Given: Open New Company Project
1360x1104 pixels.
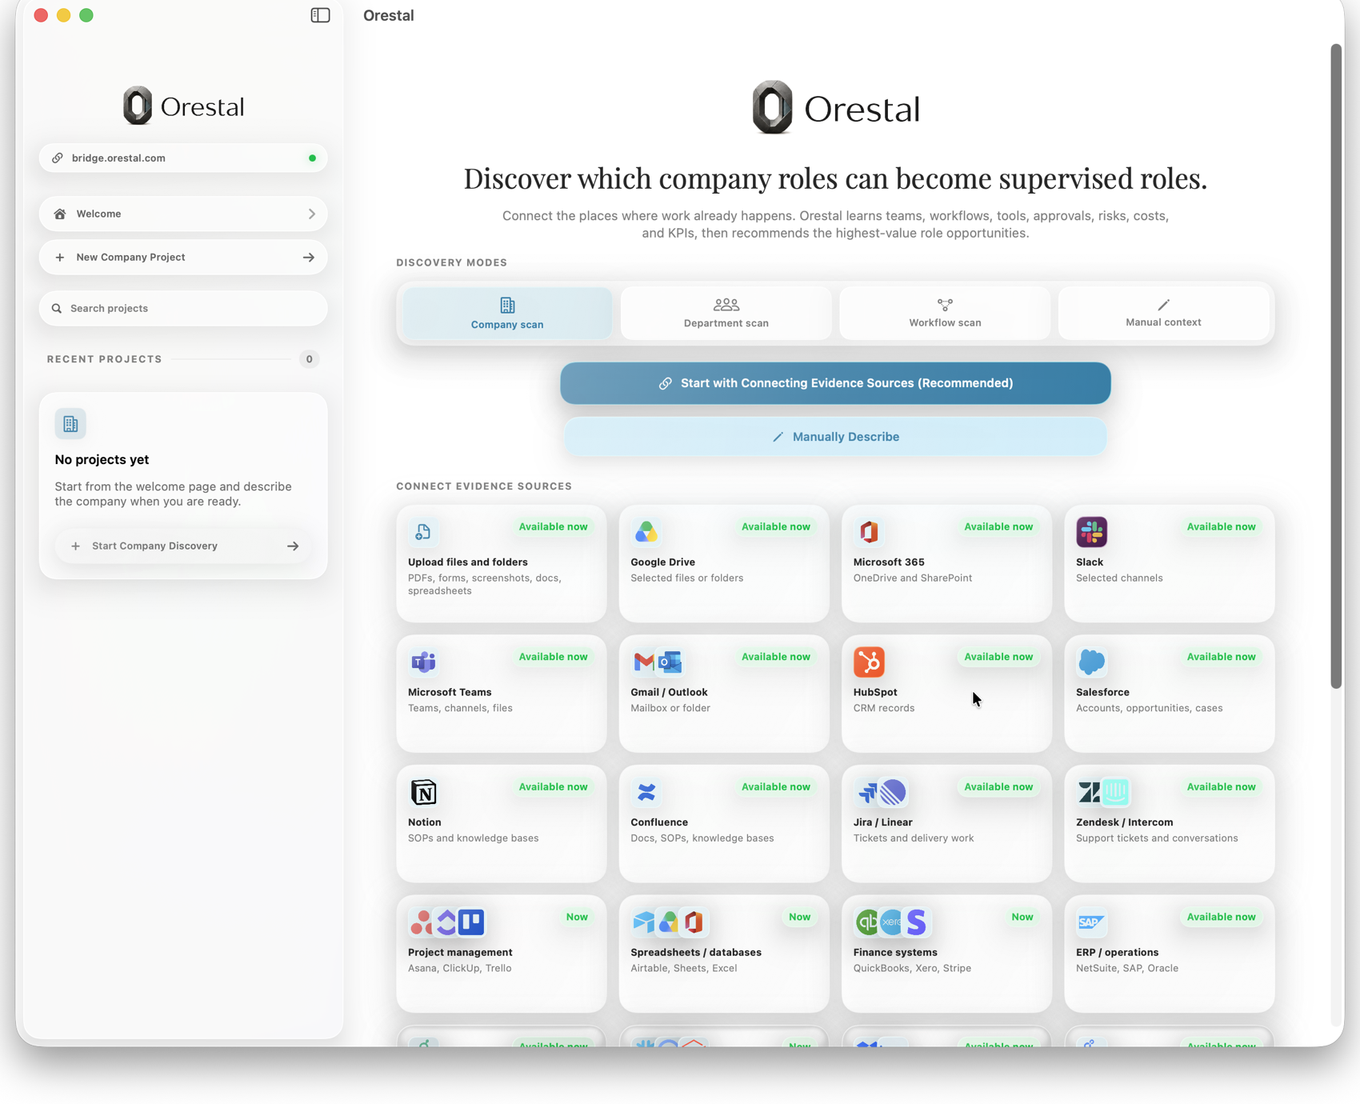Looking at the screenshot, I should [183, 257].
